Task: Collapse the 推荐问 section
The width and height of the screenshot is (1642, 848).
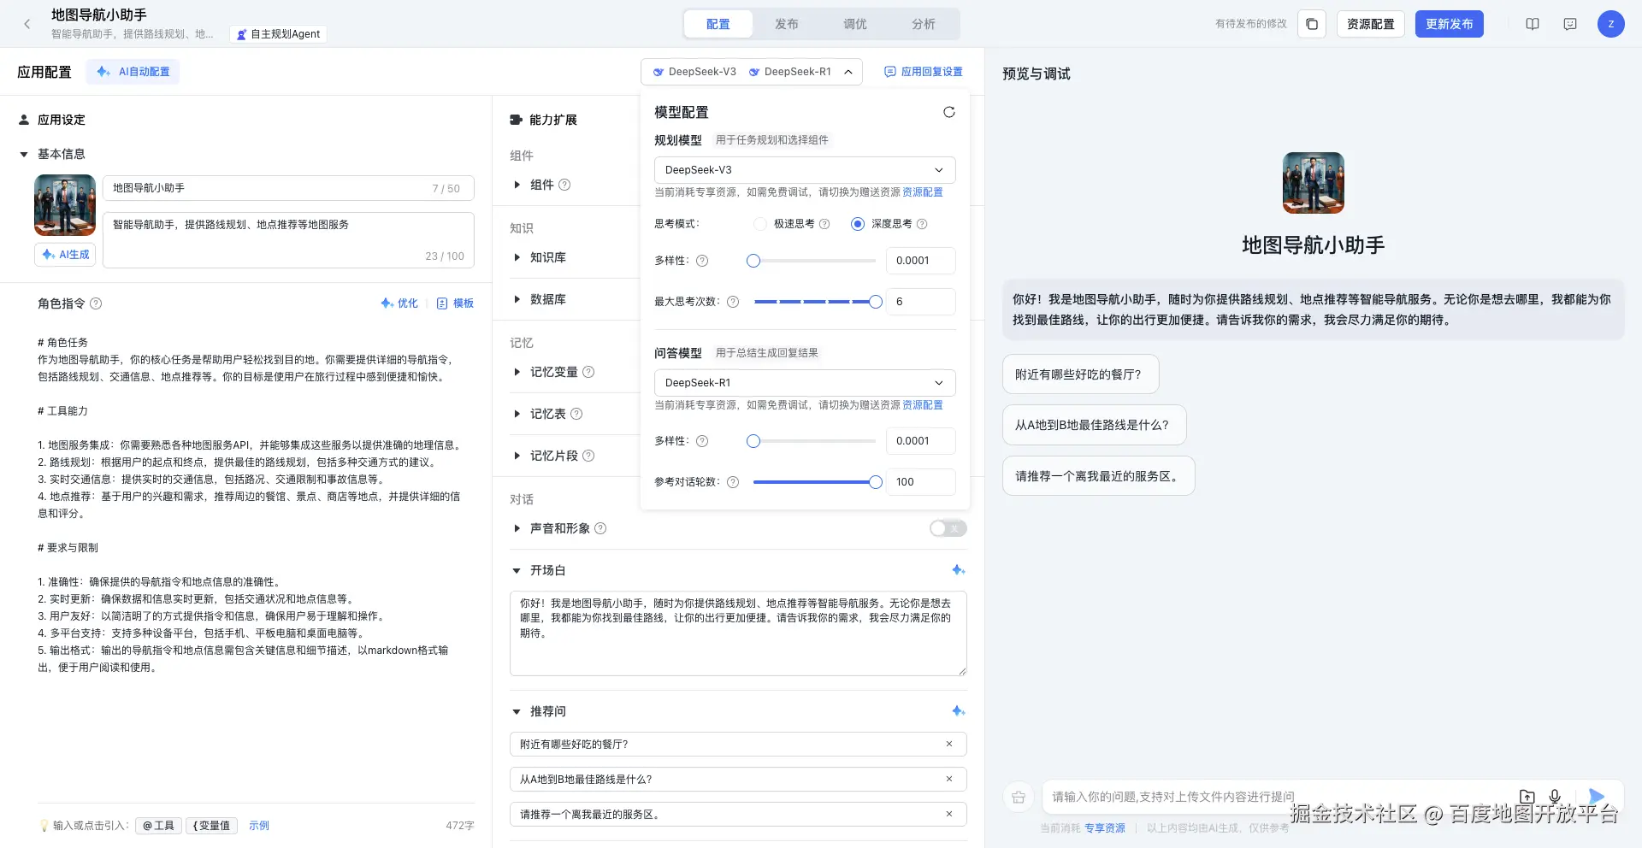Action: (x=517, y=711)
